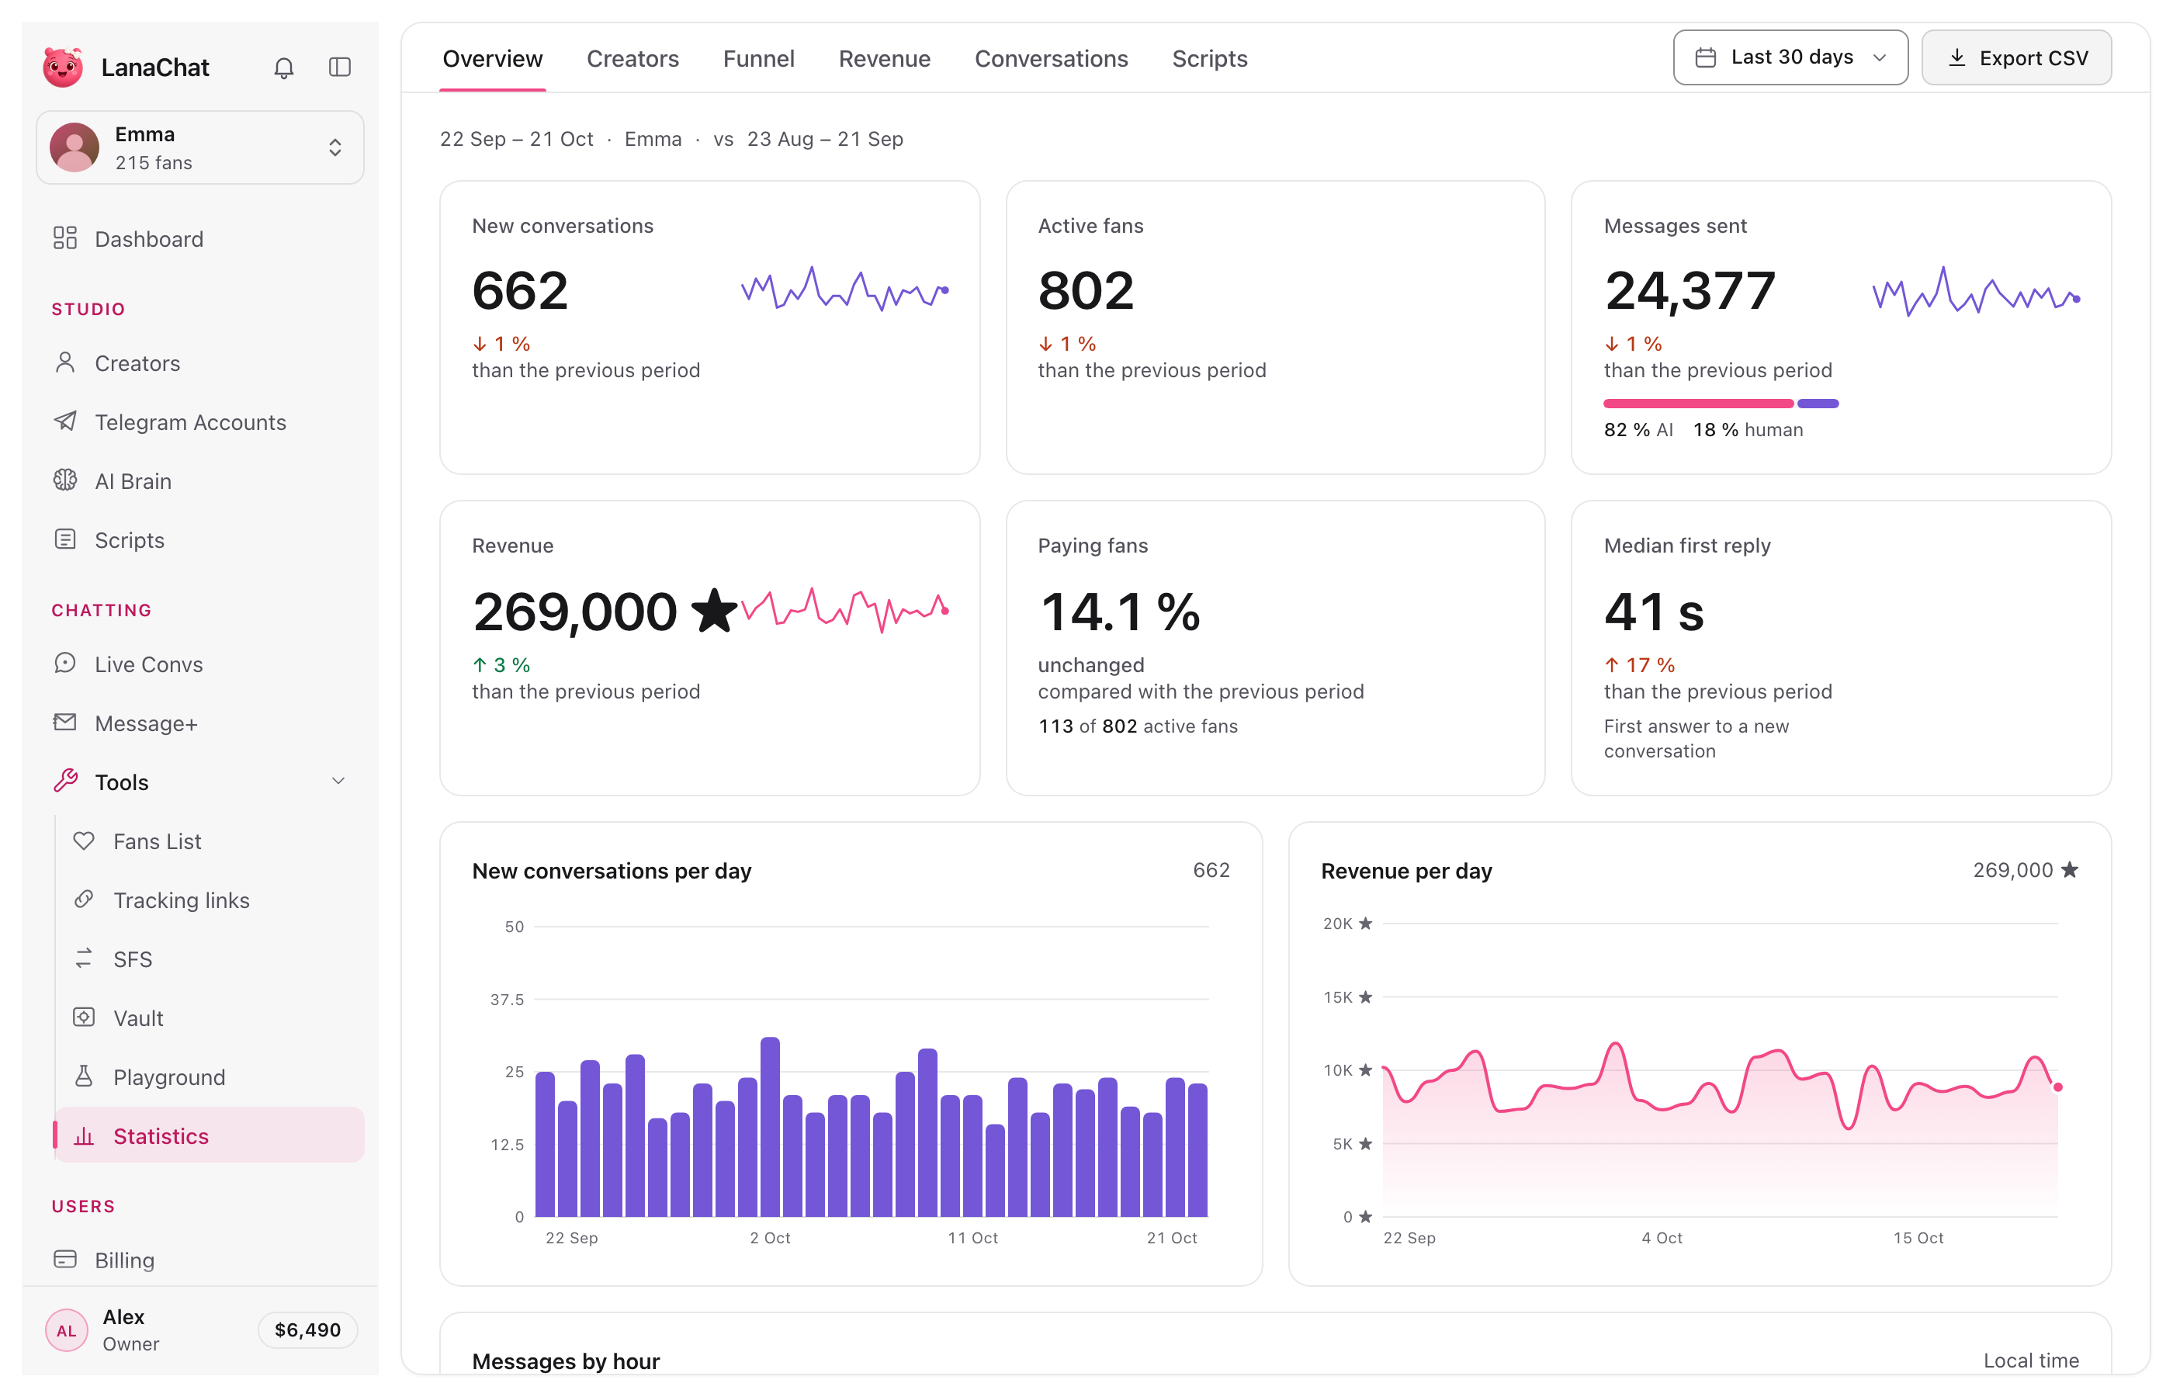
Task: Open Tracking links tool
Action: pyautogui.click(x=210, y=900)
